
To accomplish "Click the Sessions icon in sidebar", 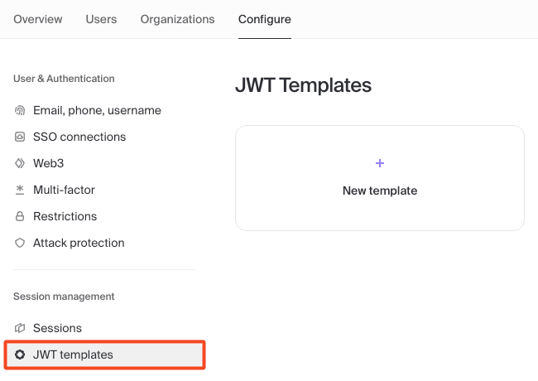I will click(20, 328).
